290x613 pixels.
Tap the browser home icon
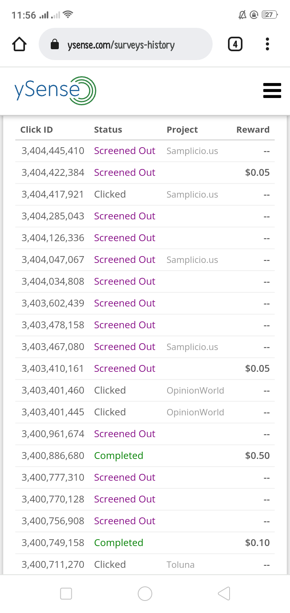click(x=20, y=44)
